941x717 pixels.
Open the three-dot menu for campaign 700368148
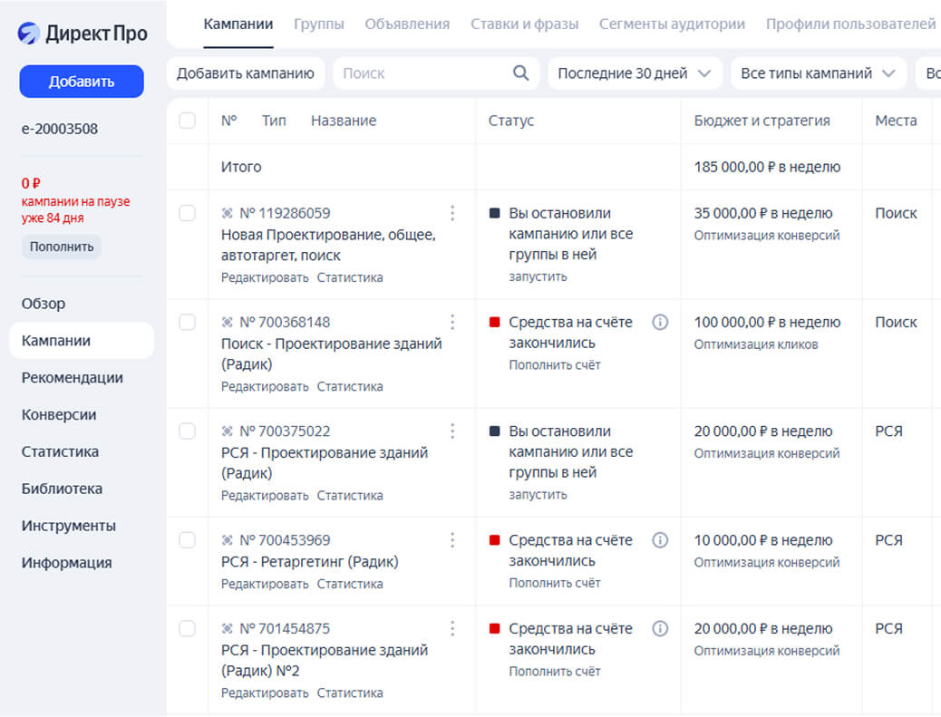click(x=452, y=322)
